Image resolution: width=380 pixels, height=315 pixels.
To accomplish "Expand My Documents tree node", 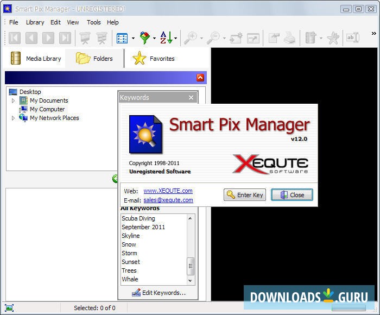I will 14,100.
